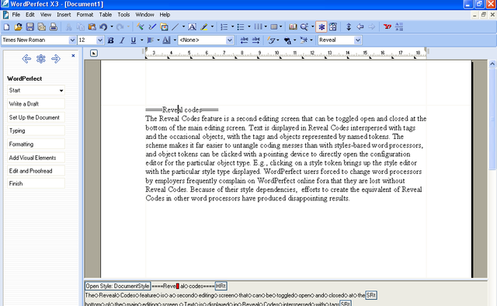This screenshot has height=306, width=497.
Task: Click the sidebar forward arrow icon
Action: point(56,59)
